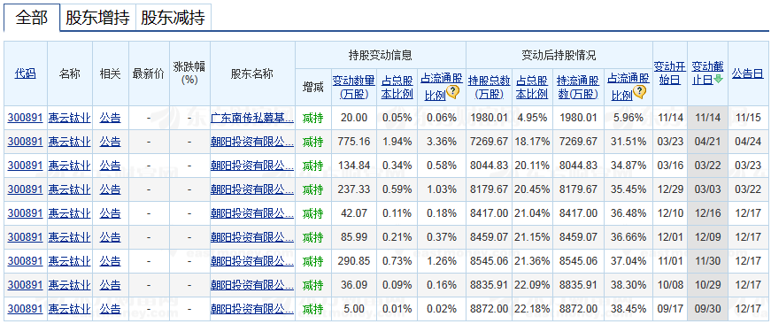771x324 pixels.
Task: Click start date 10/08 cell
Action: (x=670, y=285)
